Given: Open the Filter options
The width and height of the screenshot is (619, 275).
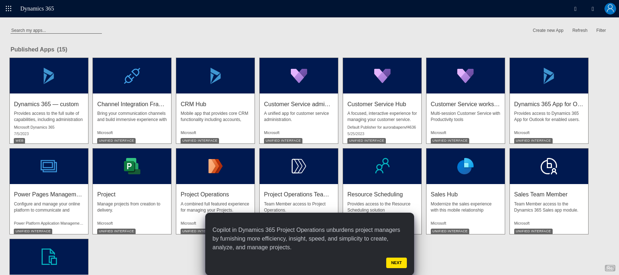Looking at the screenshot, I should 601,30.
